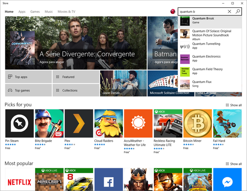
Task: Click Quantum Tunnelling psi icon
Action: tap(185, 47)
